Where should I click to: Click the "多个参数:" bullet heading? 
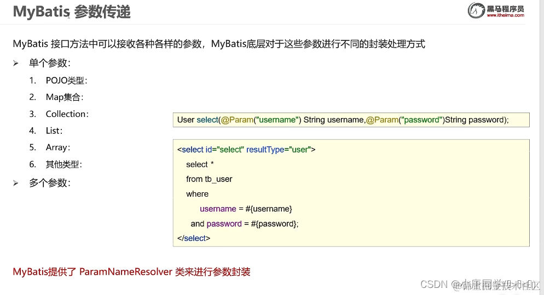pyautogui.click(x=50, y=183)
